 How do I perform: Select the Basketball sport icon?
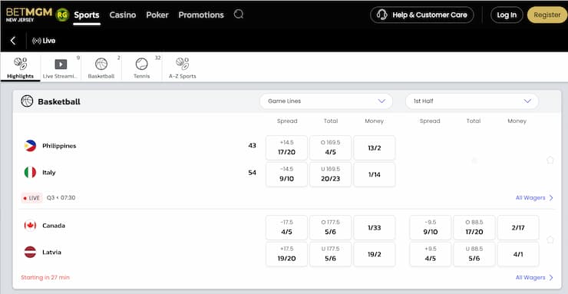[101, 64]
